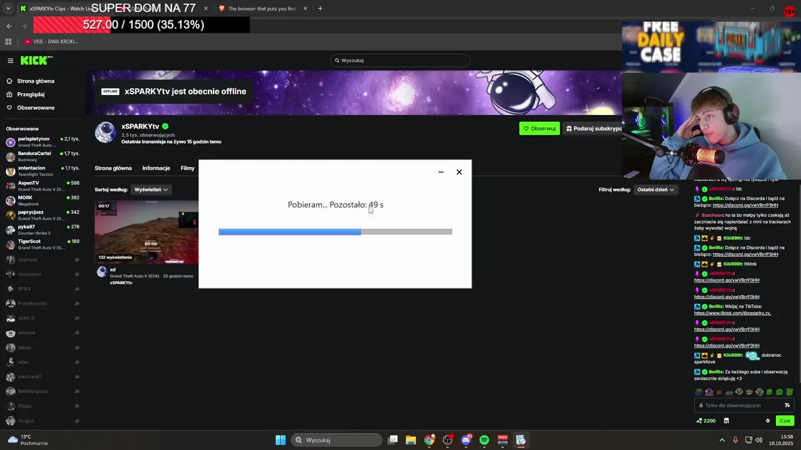Open MORK channel in followed list
Screen dimensions: 801x450
tap(43, 200)
